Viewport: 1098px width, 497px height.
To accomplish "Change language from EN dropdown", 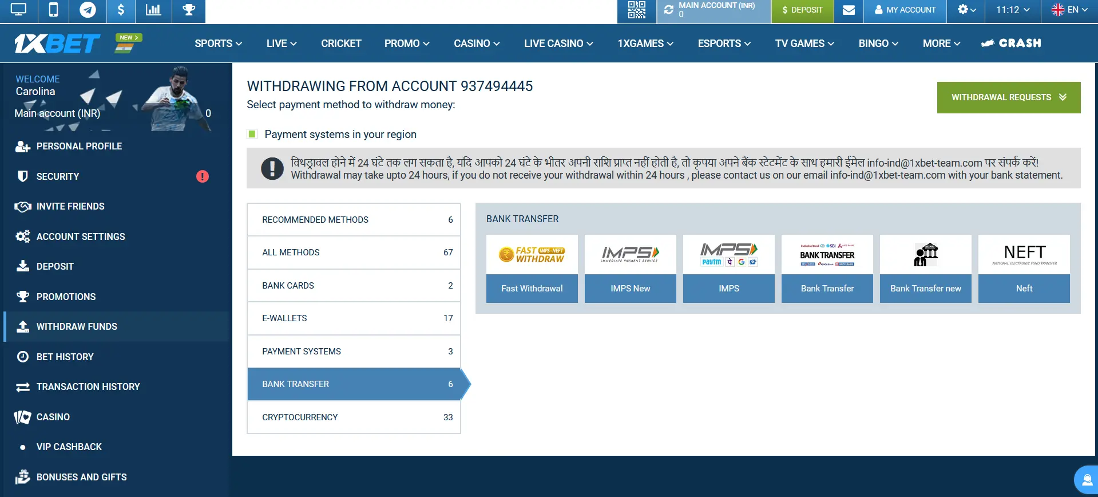I will click(1069, 10).
